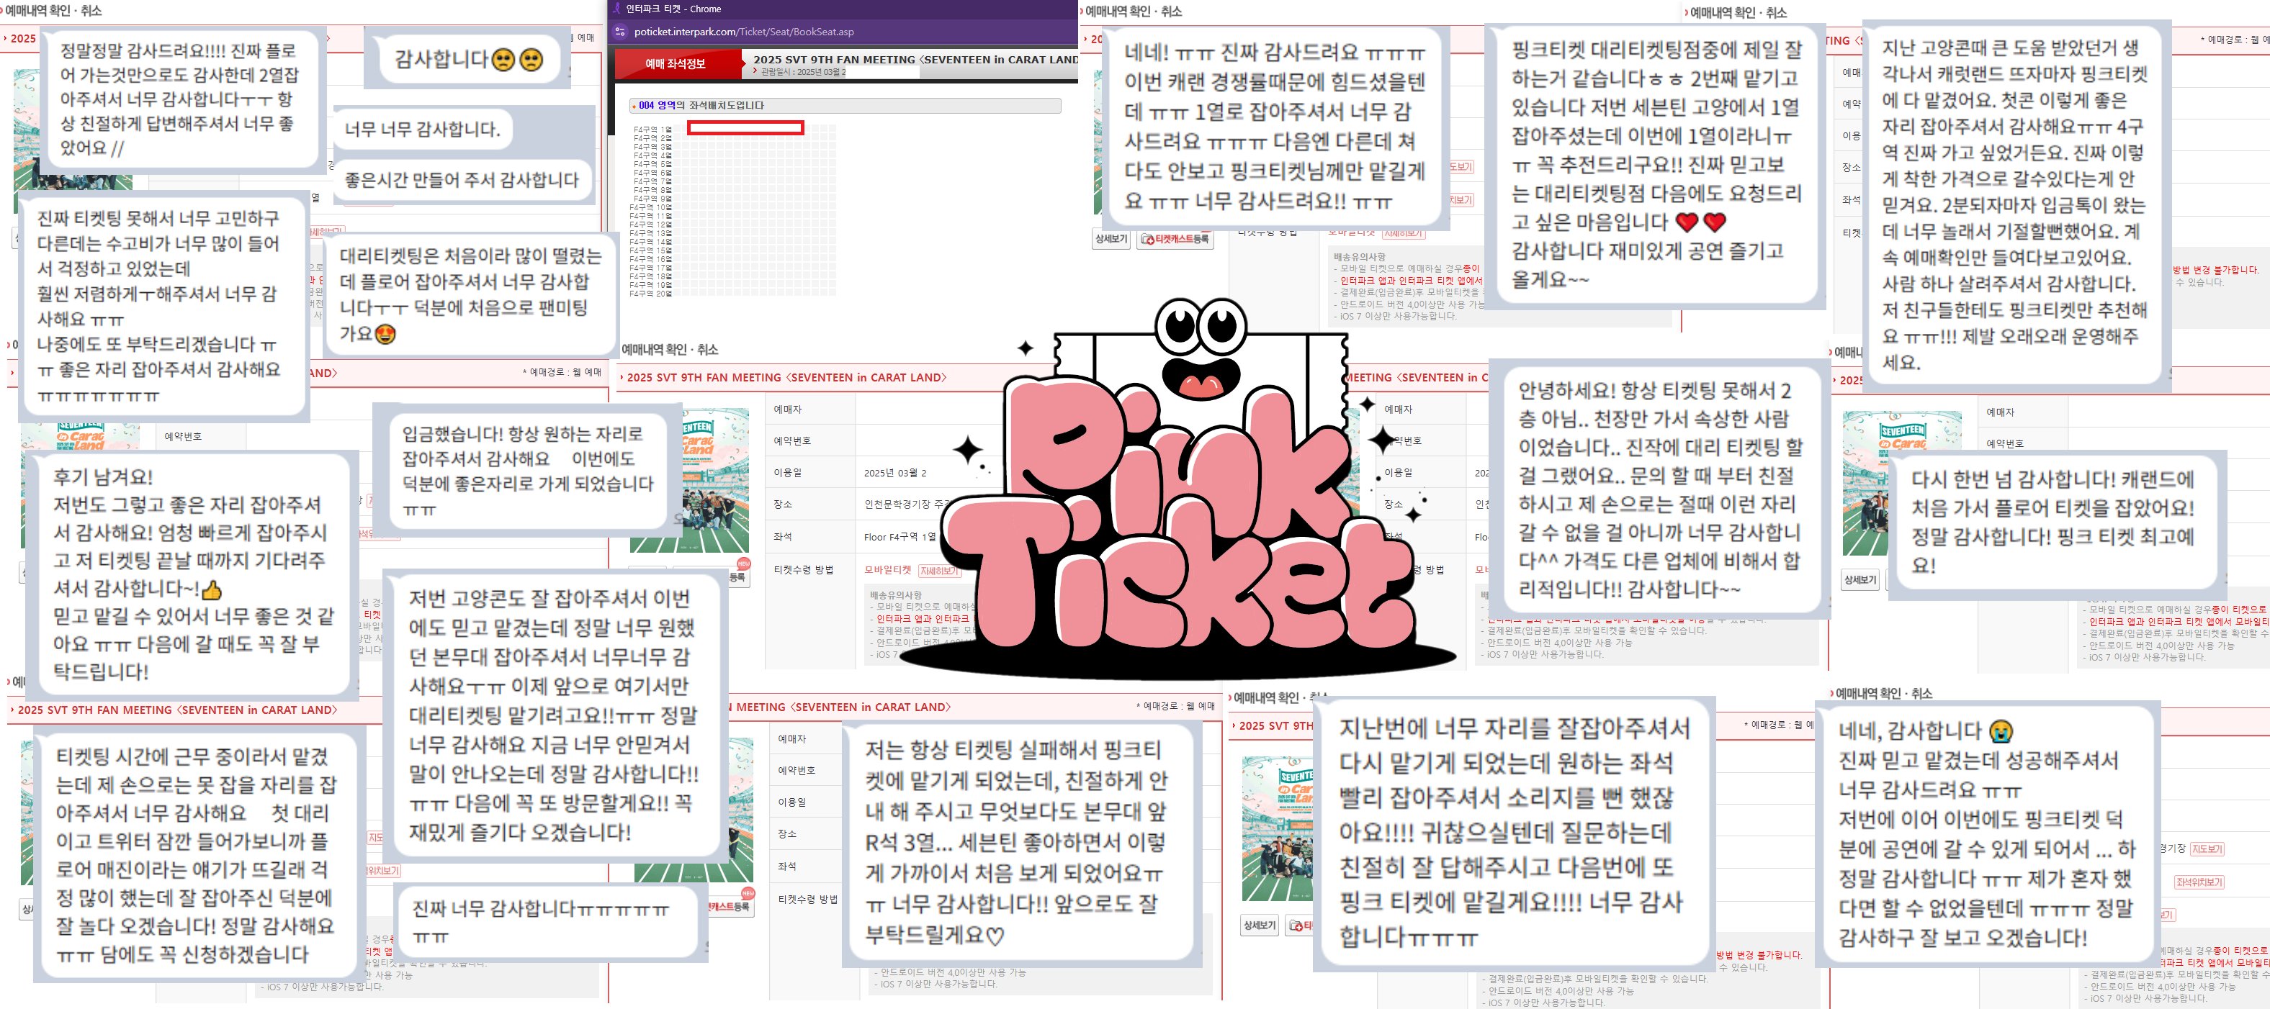Click 자세히보기 next to 모바일티켓 under Floor F4구역
This screenshot has height=1009, width=2270.
point(939,571)
